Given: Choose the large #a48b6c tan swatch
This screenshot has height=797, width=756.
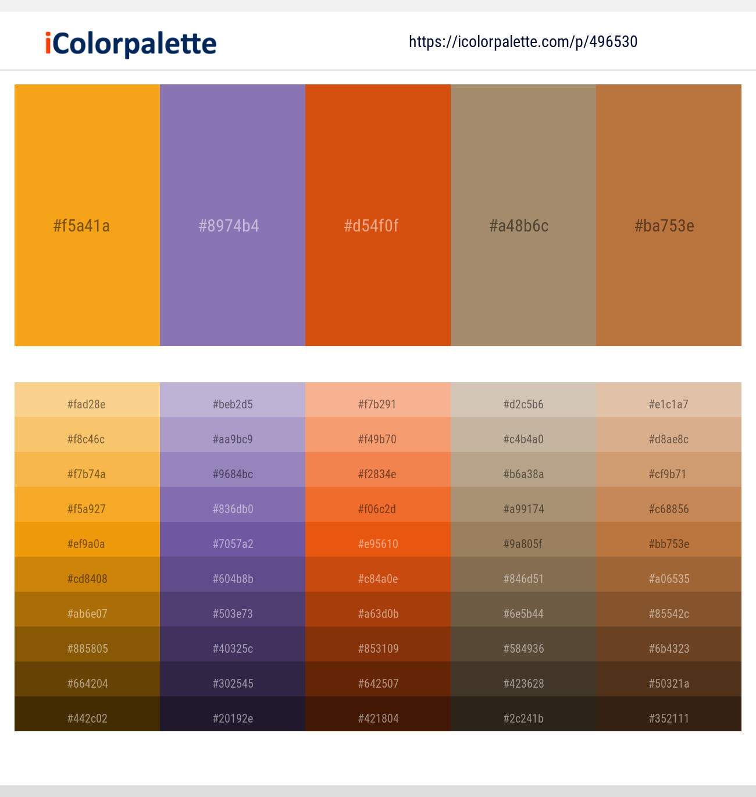Looking at the screenshot, I should (523, 215).
